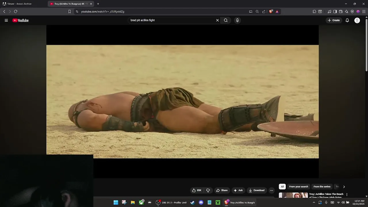Open picture-in-picture icon in address bar
Image resolution: width=368 pixels, height=207 pixels.
pyautogui.click(x=251, y=11)
